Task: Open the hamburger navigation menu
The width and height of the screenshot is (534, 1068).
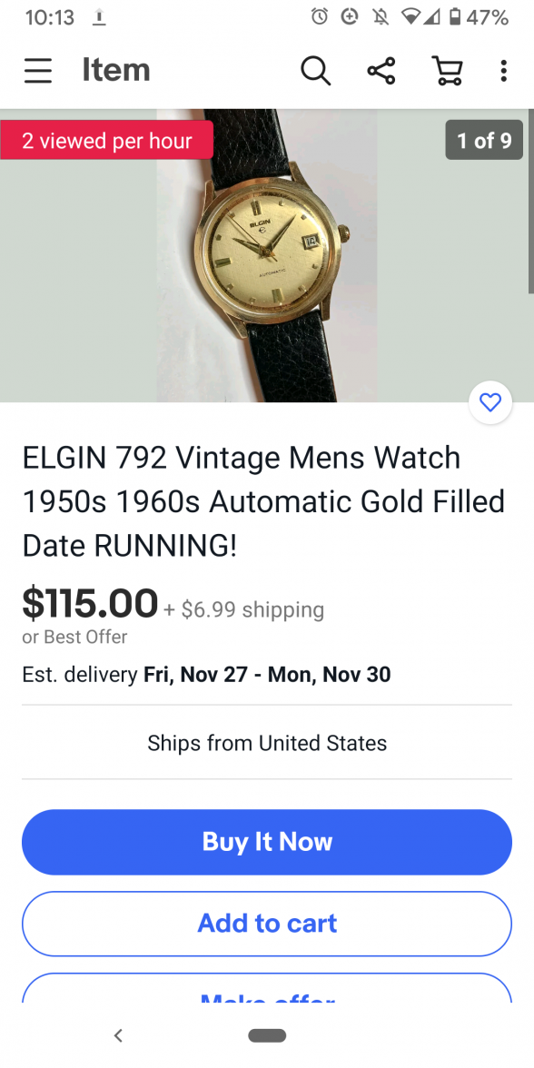Action: tap(38, 70)
